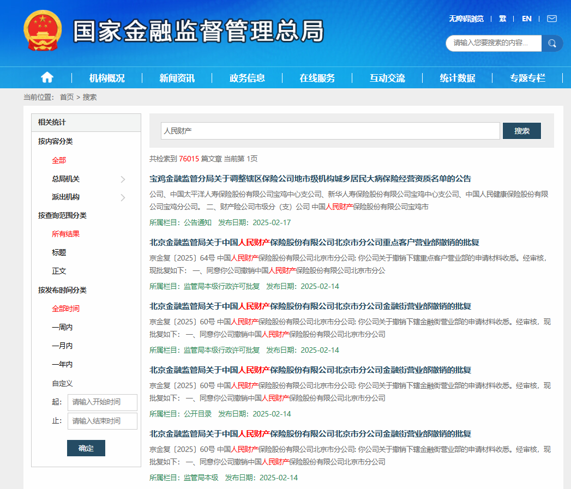Choose 自定义 time range option

[62, 383]
